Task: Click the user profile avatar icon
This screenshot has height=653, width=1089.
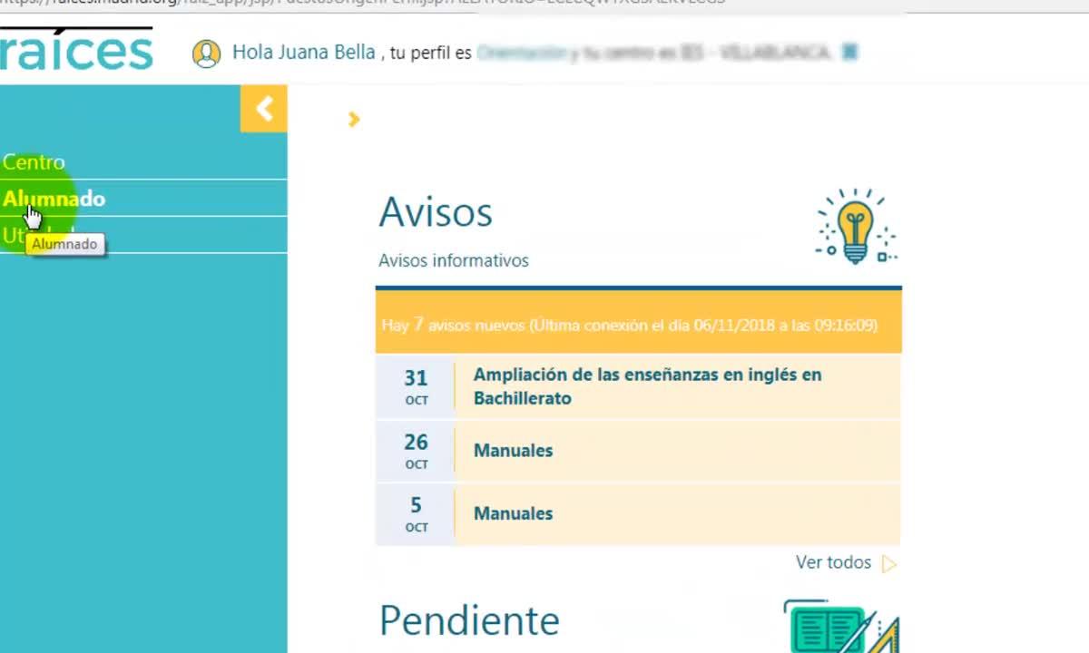Action: click(x=207, y=54)
